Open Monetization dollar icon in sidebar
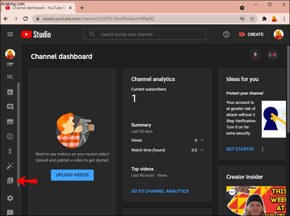The height and width of the screenshot is (216, 290). point(10,151)
